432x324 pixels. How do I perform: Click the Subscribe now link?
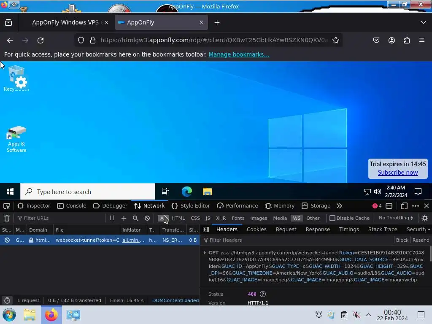click(397, 173)
